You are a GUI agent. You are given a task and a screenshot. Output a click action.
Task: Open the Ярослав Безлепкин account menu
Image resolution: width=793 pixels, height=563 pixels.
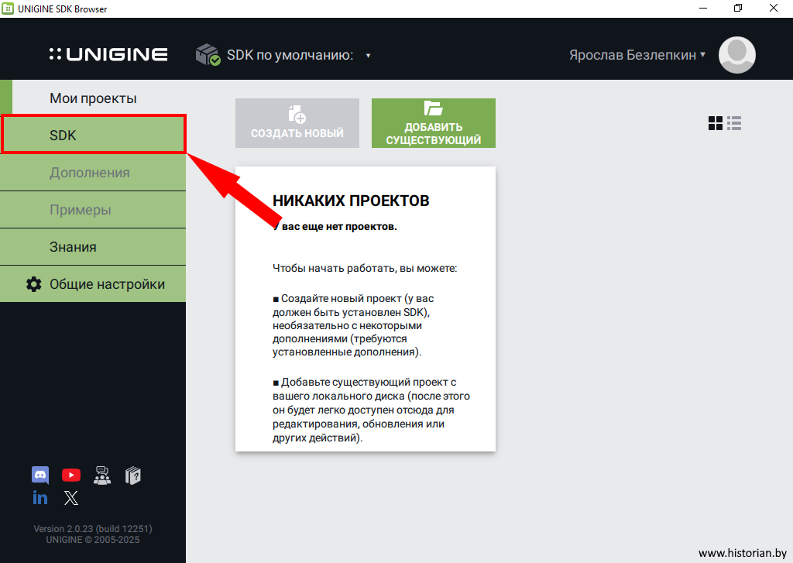pos(637,55)
